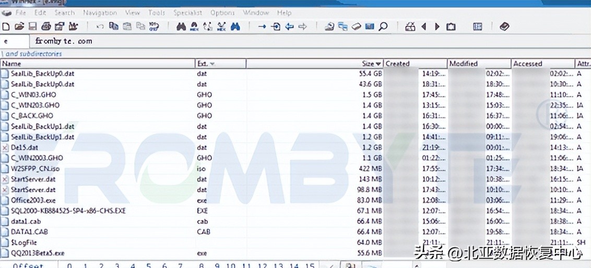Open the Tools menu
The height and width of the screenshot is (268, 591).
click(x=157, y=13)
